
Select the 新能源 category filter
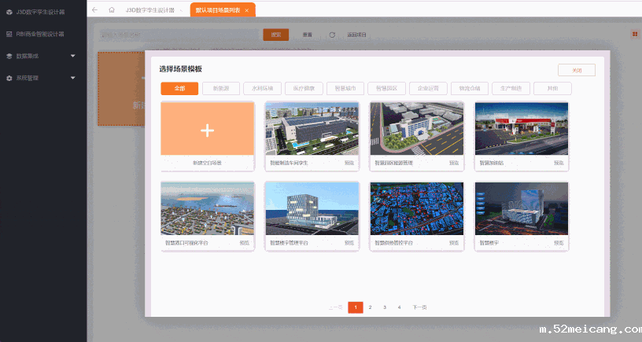click(221, 88)
